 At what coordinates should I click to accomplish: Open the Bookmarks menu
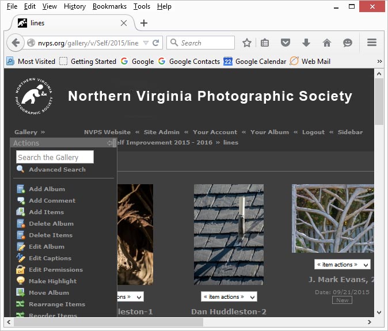pyautogui.click(x=109, y=6)
